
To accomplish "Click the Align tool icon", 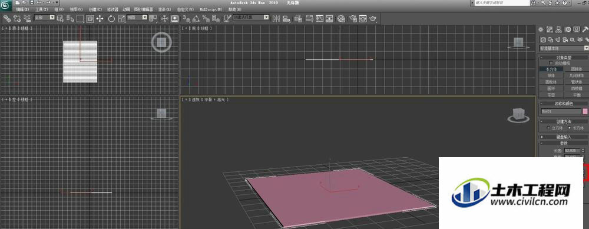I will [286, 18].
